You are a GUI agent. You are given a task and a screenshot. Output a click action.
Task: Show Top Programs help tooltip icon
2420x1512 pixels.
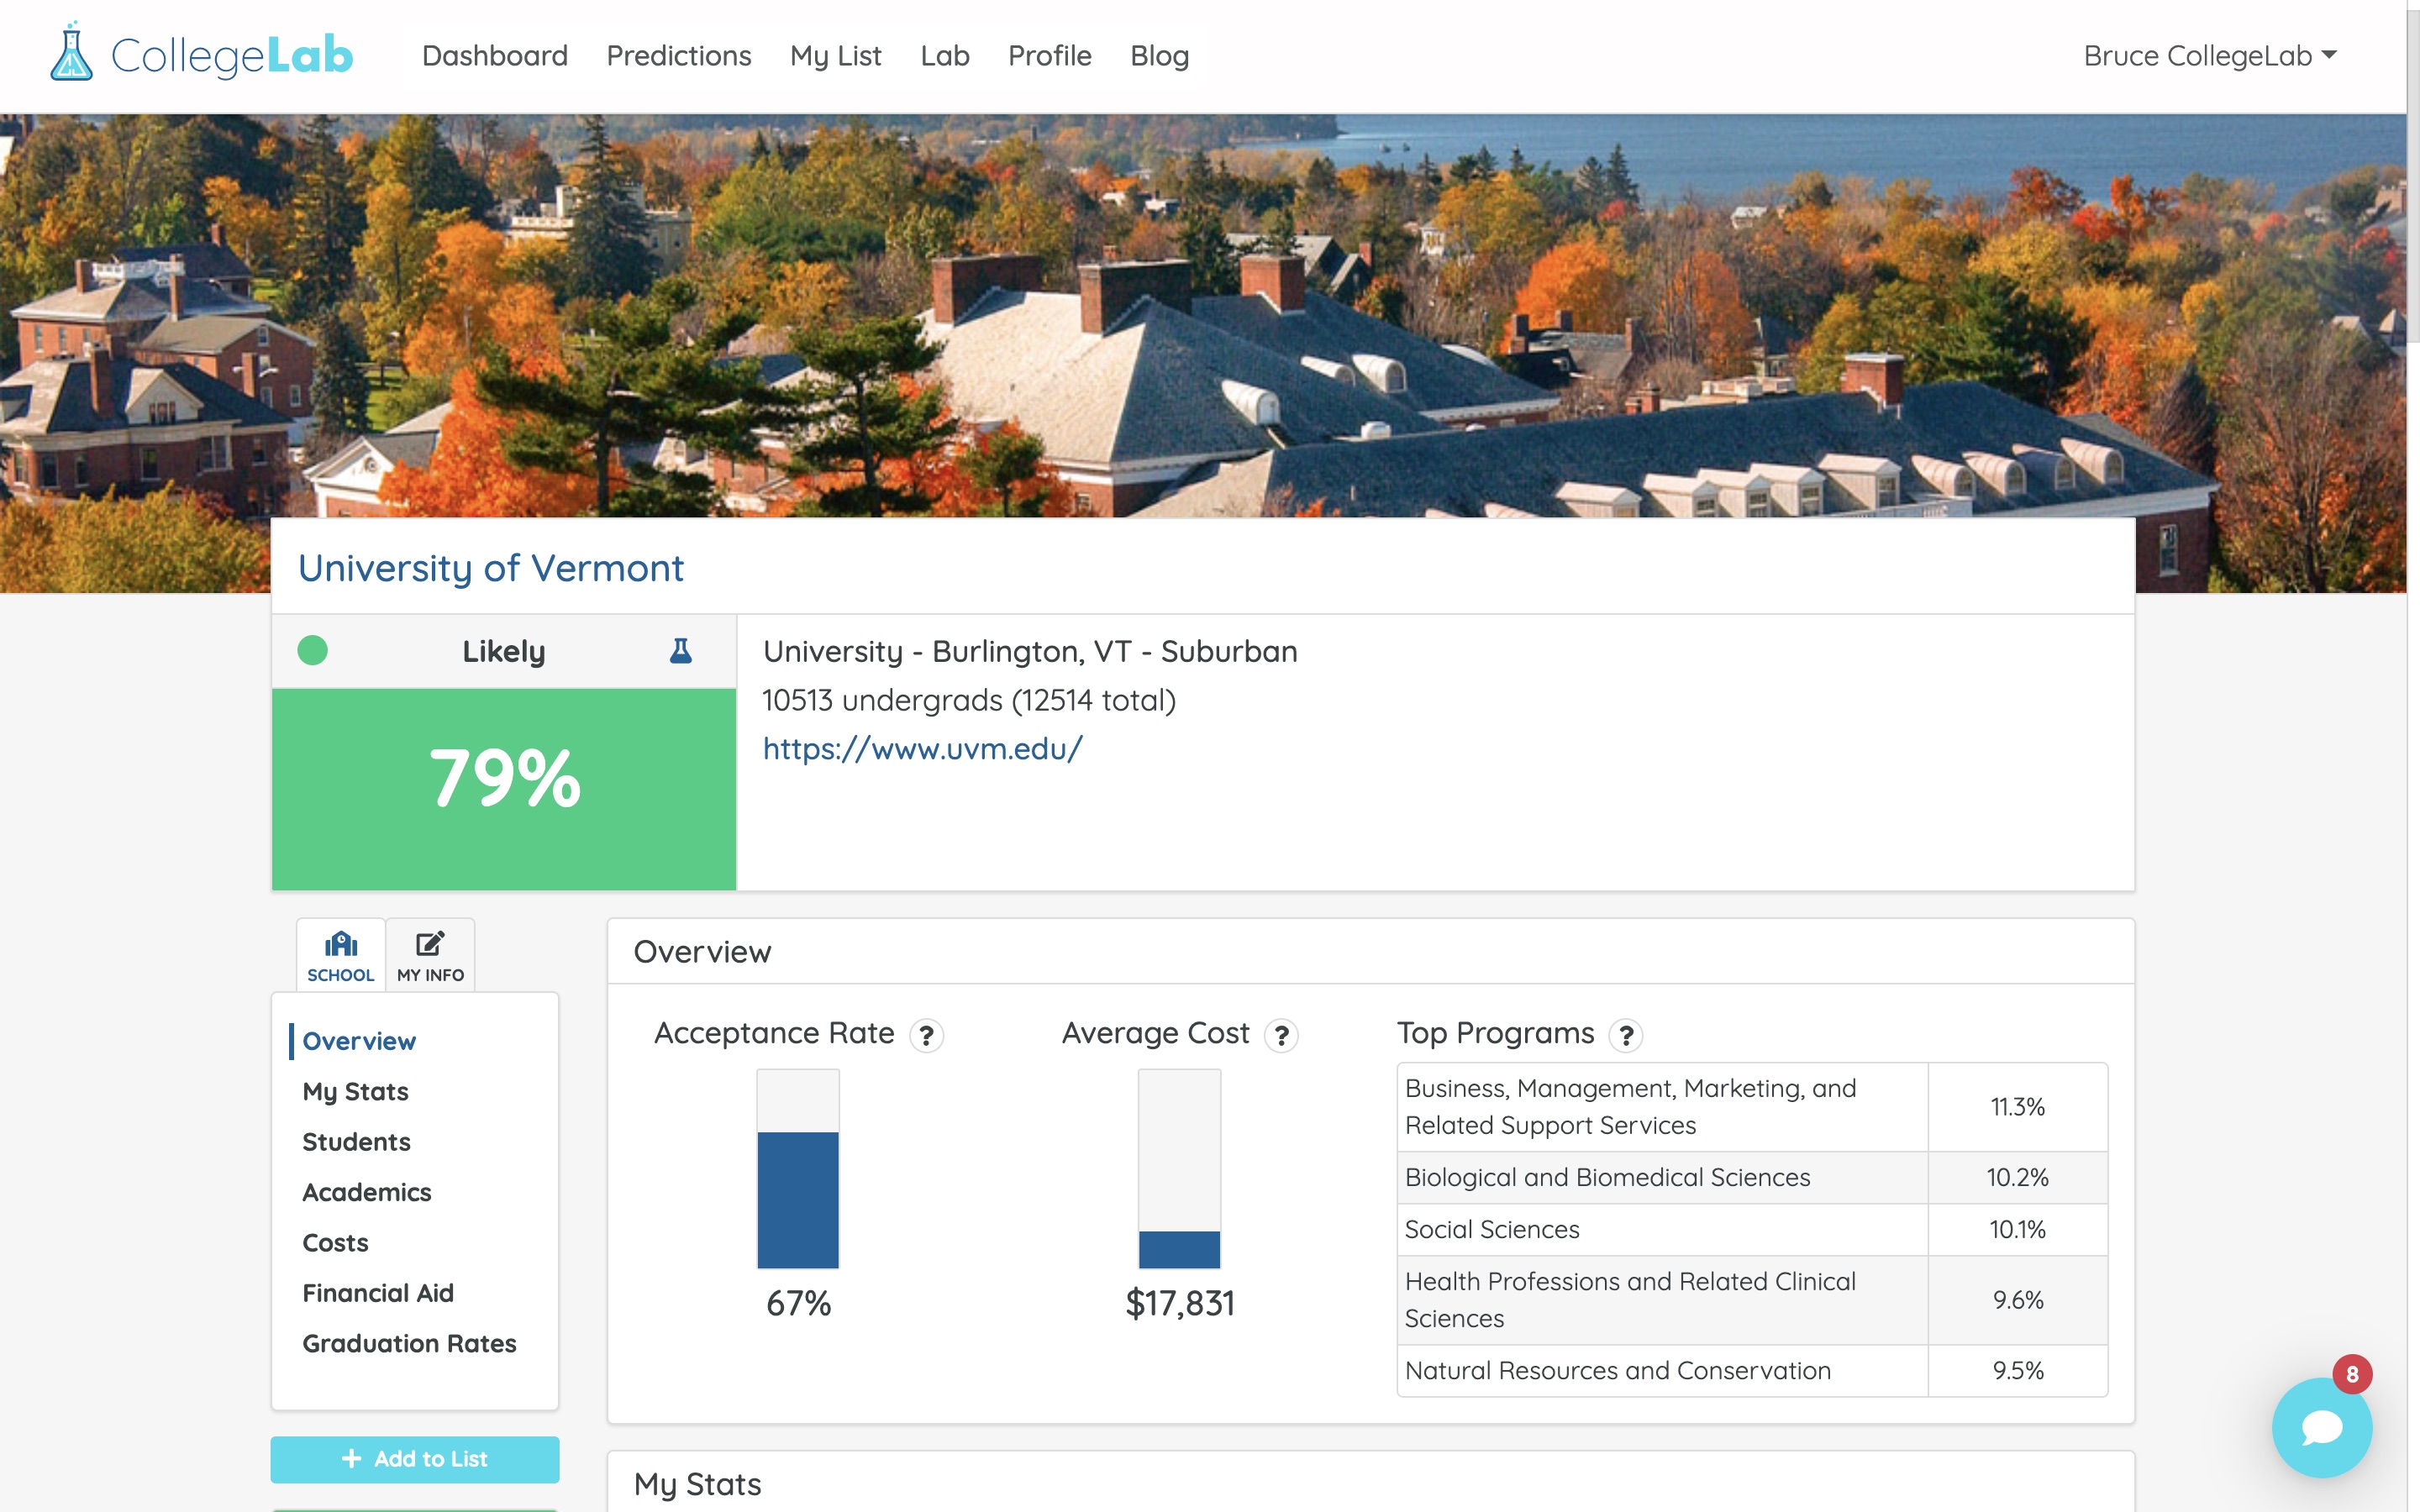tap(1626, 1035)
